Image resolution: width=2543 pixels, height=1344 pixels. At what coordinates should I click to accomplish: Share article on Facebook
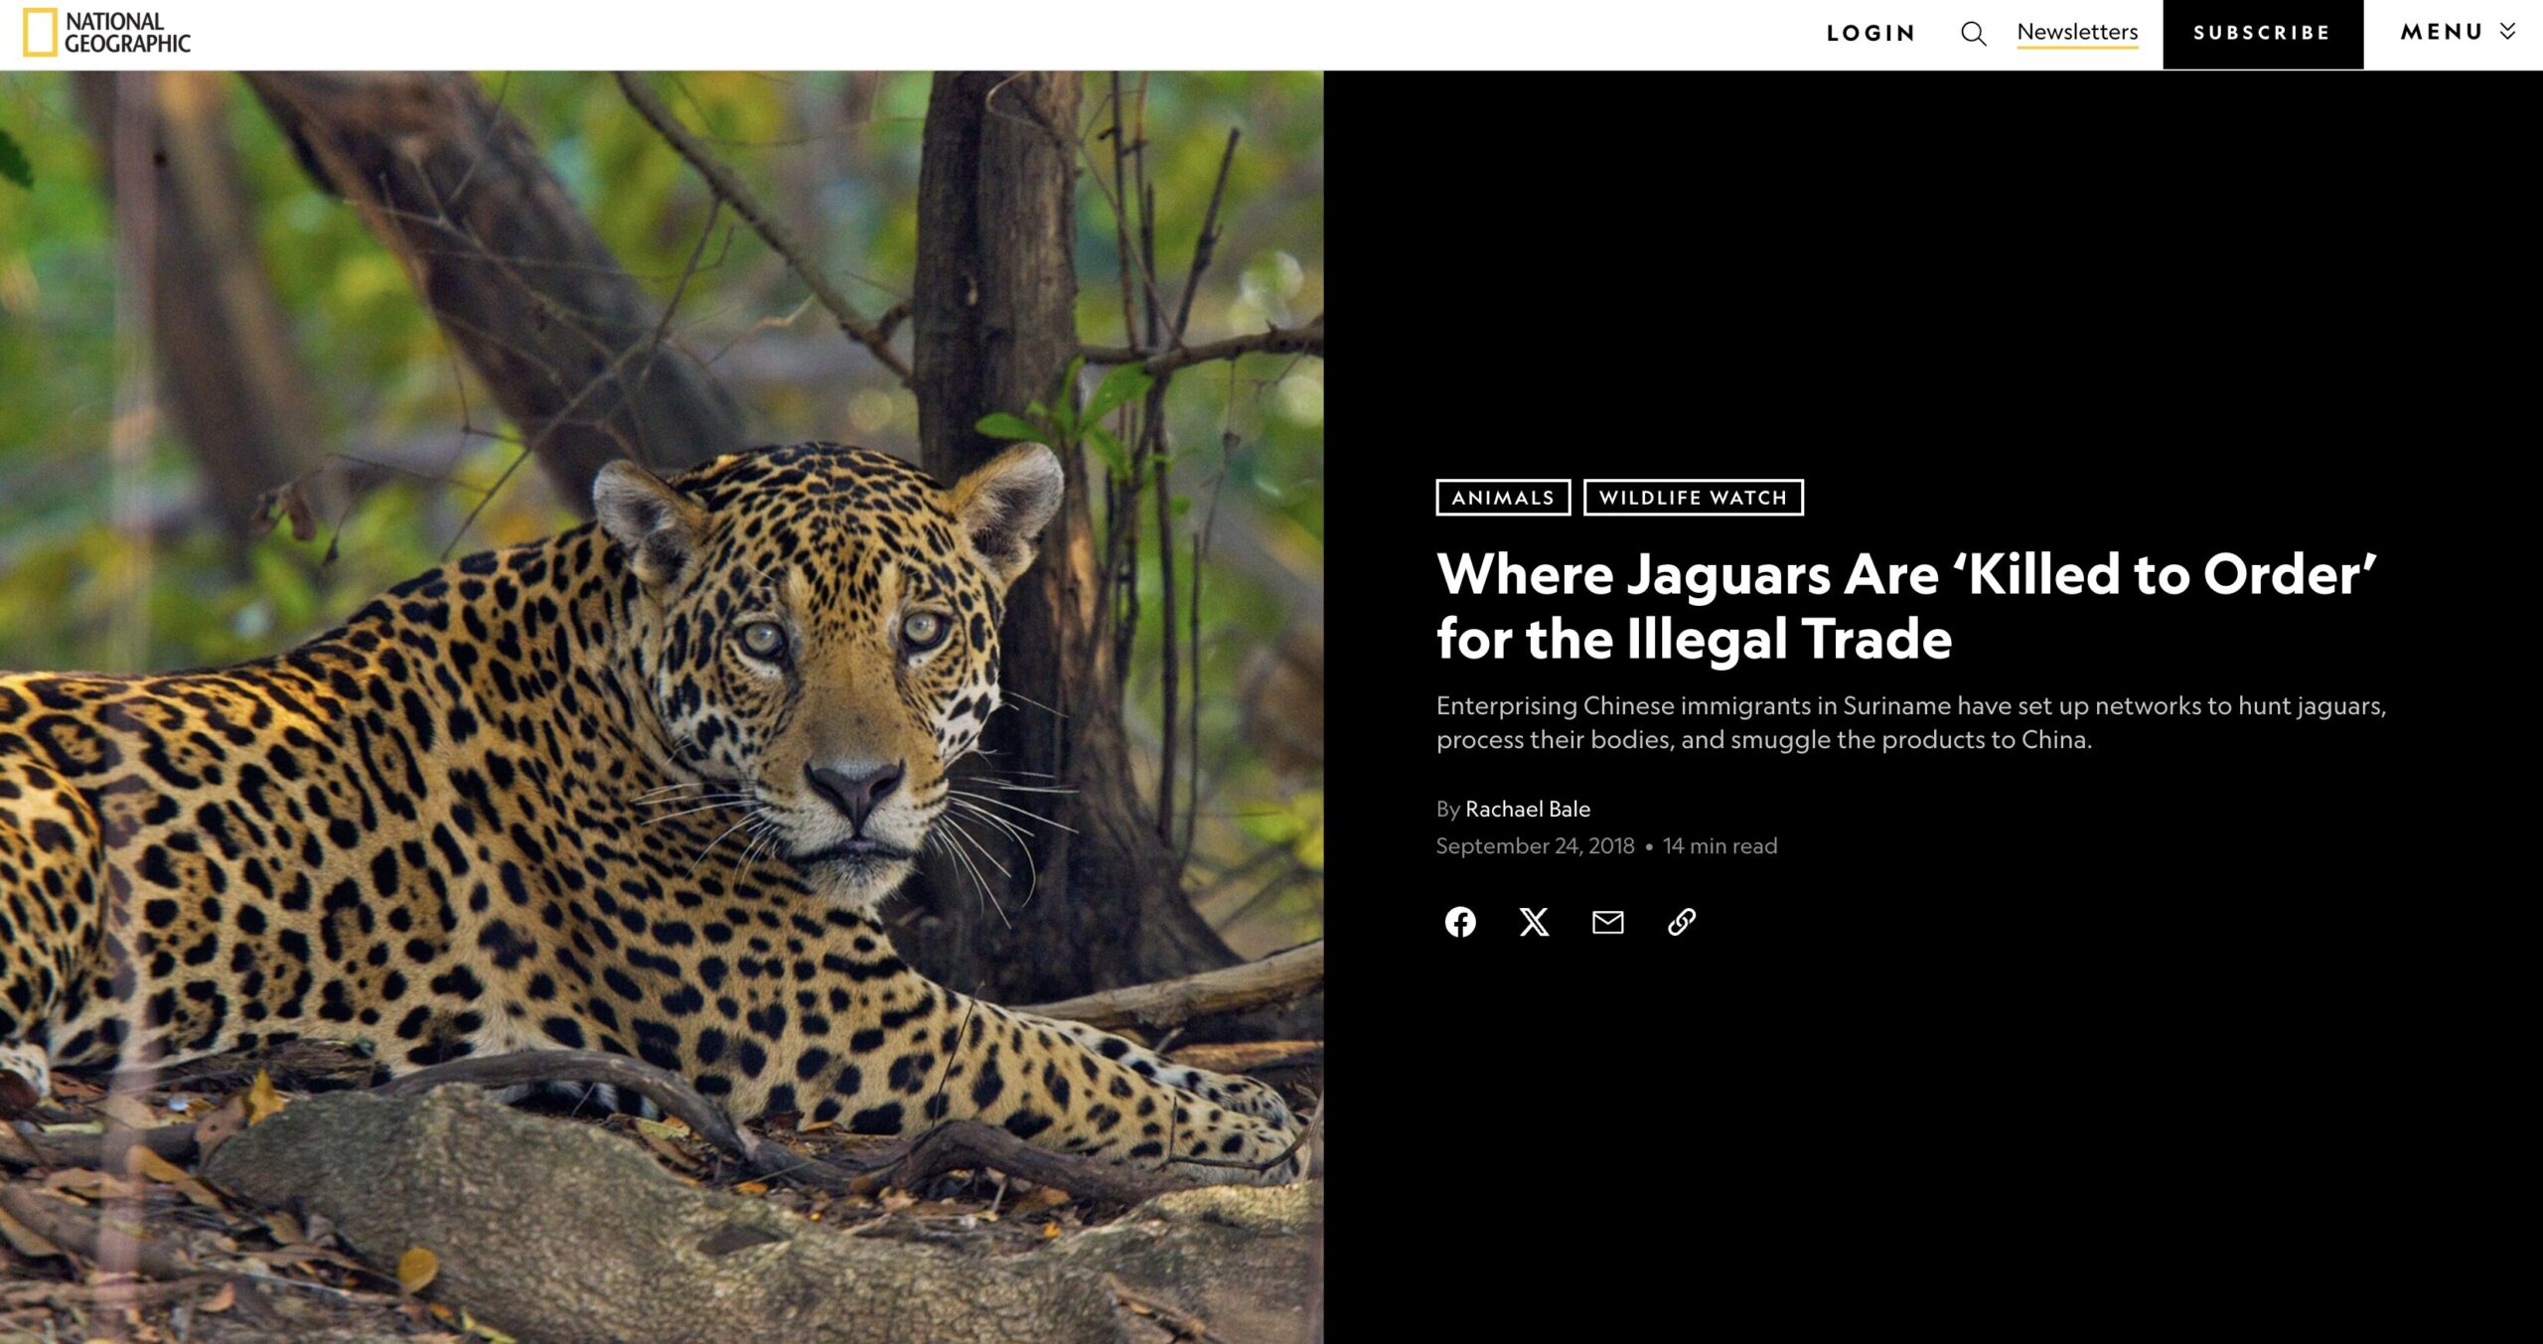click(1459, 922)
